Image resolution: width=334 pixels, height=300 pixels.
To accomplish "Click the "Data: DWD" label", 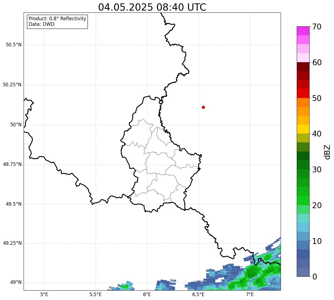I will pyautogui.click(x=42, y=24).
